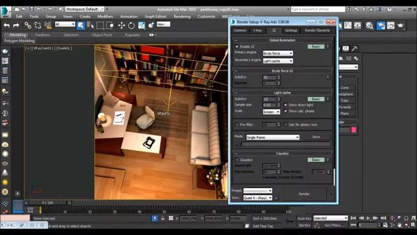
Task: Open the Display command panel tab
Action: point(345,48)
